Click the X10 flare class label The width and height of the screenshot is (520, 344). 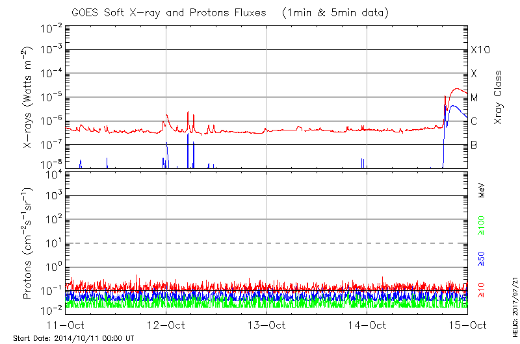point(480,50)
